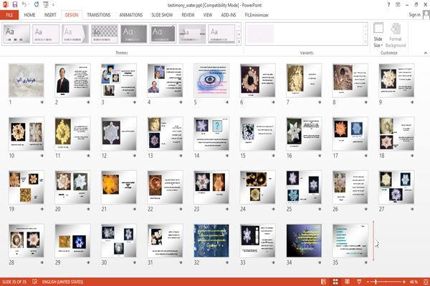Switch to the TRANSITIONS tab

(x=99, y=15)
